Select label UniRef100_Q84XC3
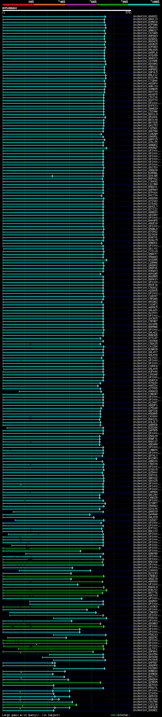Image resolution: width=162 pixels, height=717 pixels. (145, 58)
